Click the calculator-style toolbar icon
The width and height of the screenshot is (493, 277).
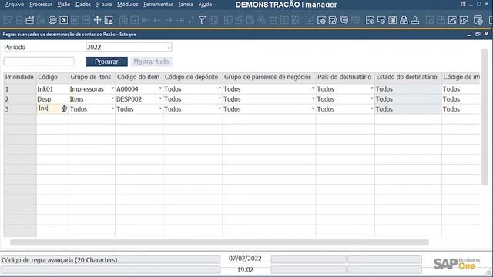pyautogui.click(x=392, y=20)
